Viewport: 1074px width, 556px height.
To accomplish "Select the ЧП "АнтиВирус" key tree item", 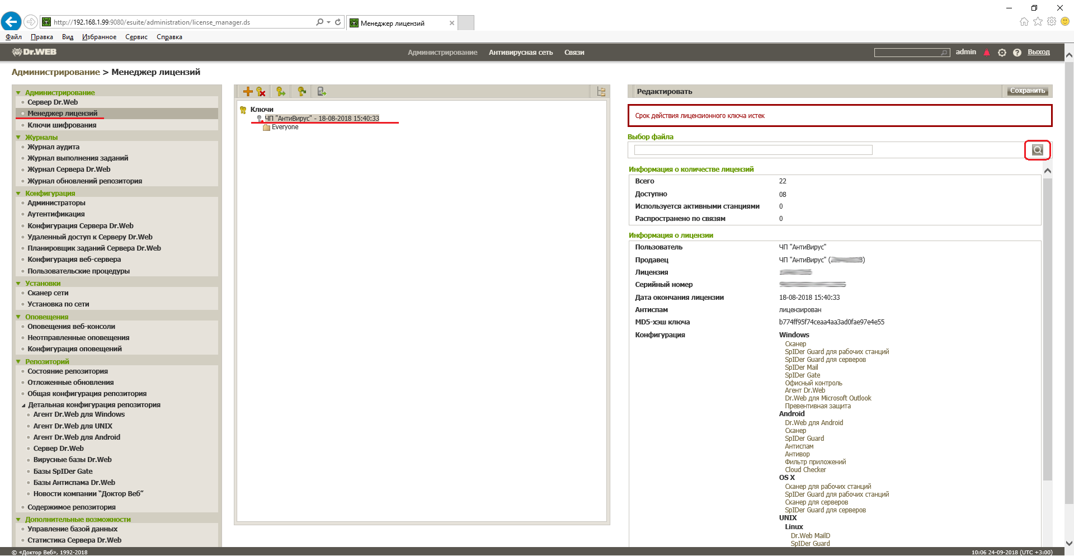I will coord(322,119).
